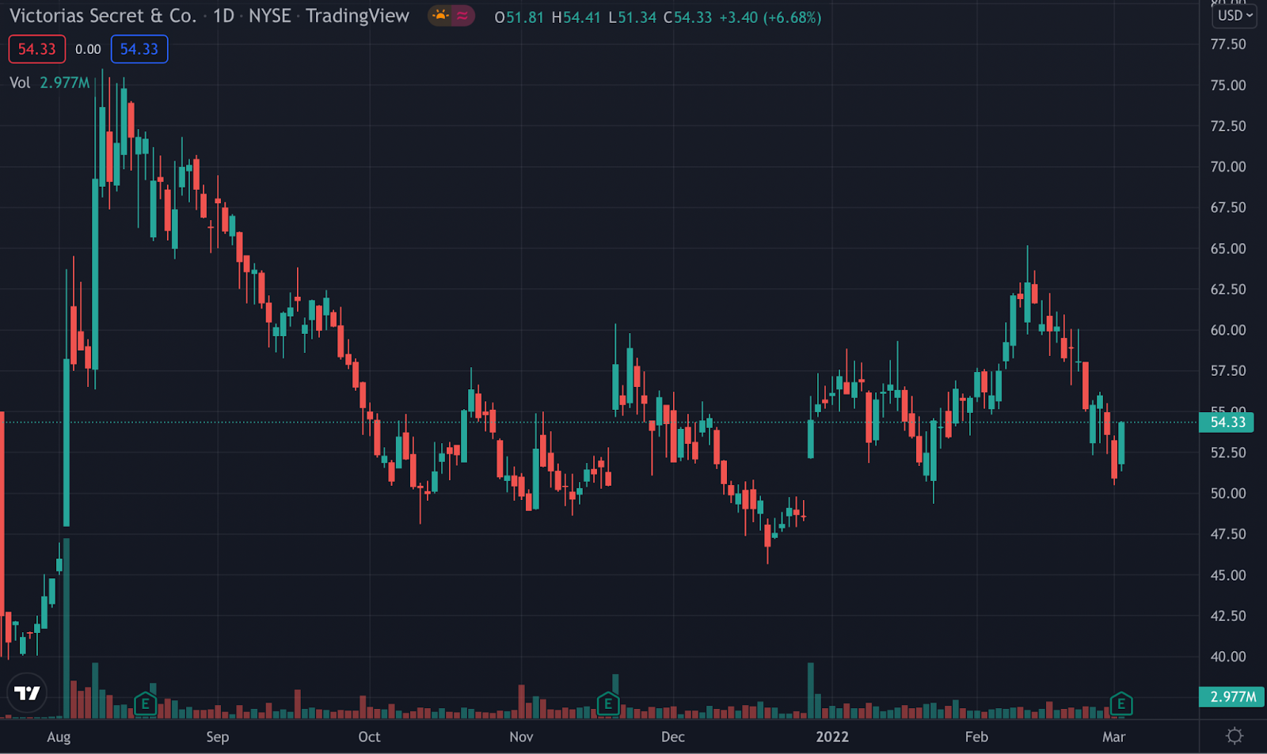This screenshot has width=1267, height=754.
Task: Click the 40.00 price scale label
Action: coord(1228,657)
